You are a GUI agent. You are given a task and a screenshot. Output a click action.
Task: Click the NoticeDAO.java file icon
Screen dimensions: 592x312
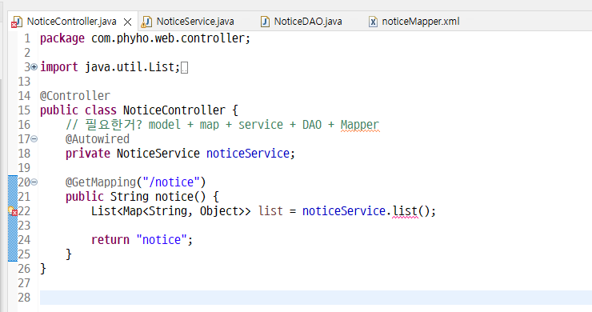coord(265,22)
